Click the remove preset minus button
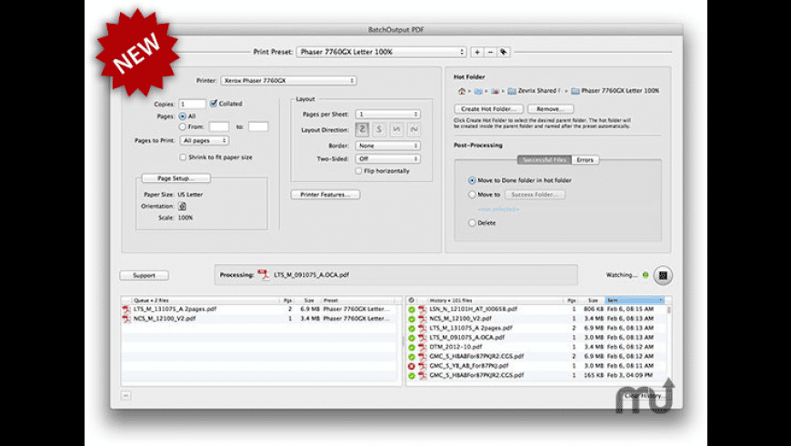Viewport: 791px width, 446px height. pos(489,52)
